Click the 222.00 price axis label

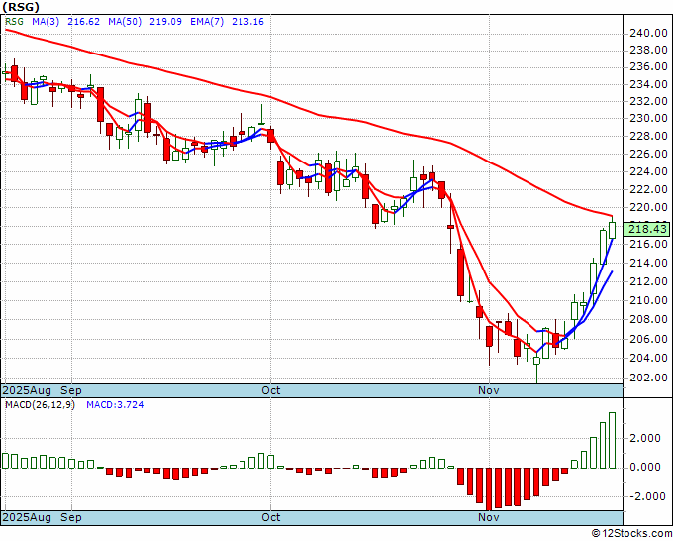tap(648, 189)
